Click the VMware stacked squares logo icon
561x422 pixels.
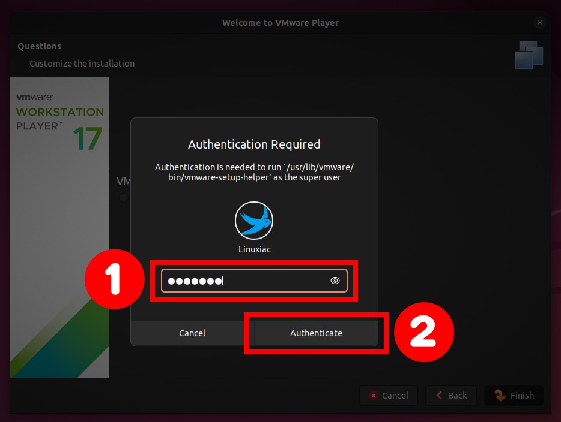pyautogui.click(x=529, y=55)
